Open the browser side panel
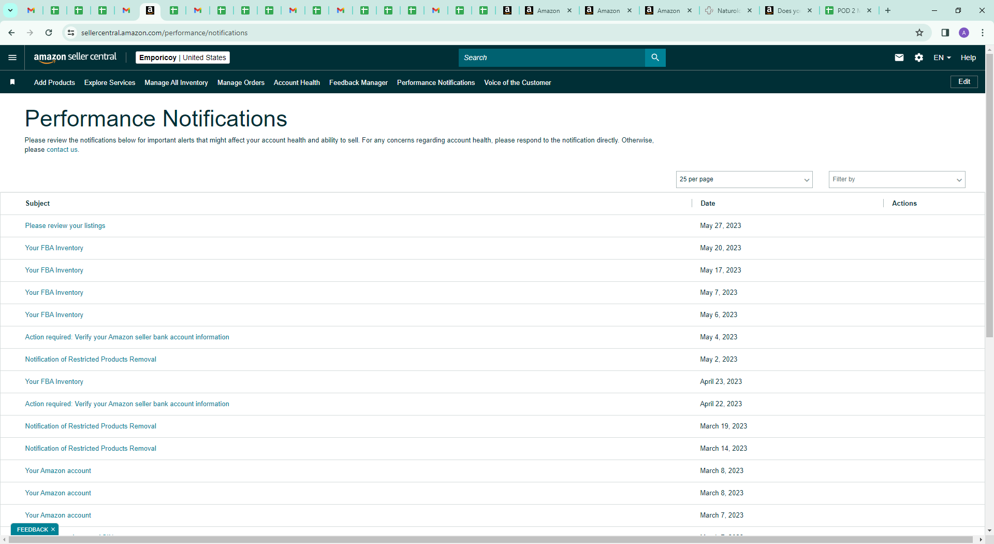Screen dimensions: 994x544 coord(945,33)
